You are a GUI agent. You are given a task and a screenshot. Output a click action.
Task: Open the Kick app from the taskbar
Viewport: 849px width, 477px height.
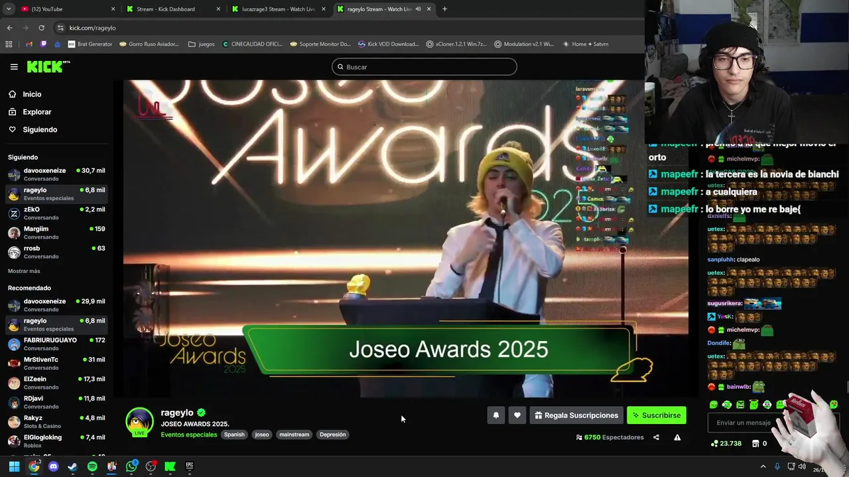[x=170, y=466]
